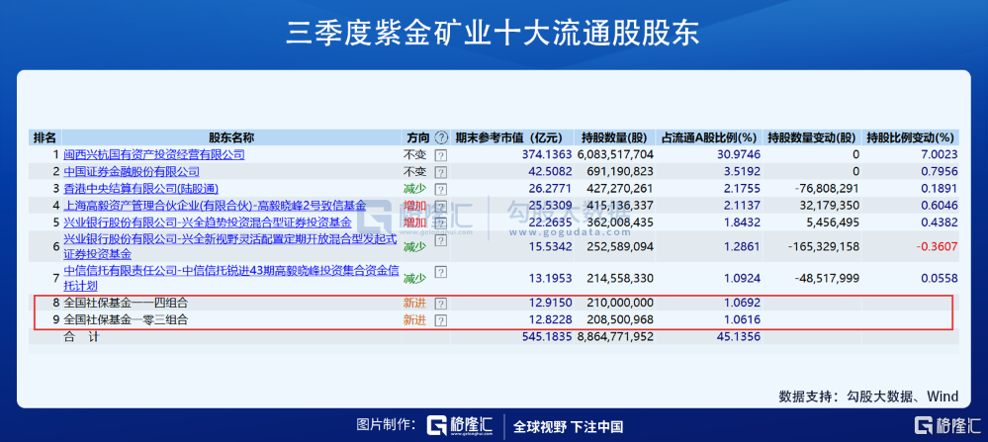Viewport: 988px width, 442px height.
Task: Click 新进 in the 一一四组合 row
Action: 414,303
